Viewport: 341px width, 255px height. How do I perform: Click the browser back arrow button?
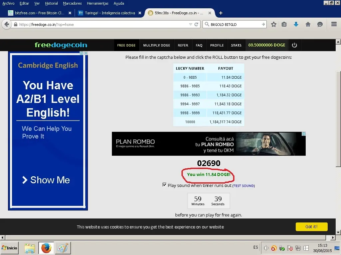[7, 24]
